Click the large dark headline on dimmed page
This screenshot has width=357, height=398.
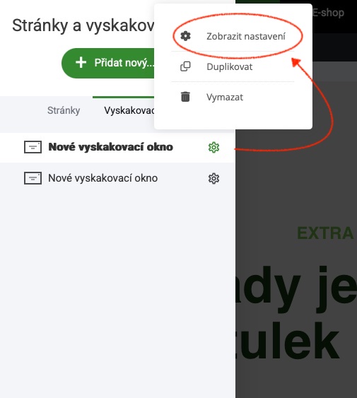[x=296, y=312]
